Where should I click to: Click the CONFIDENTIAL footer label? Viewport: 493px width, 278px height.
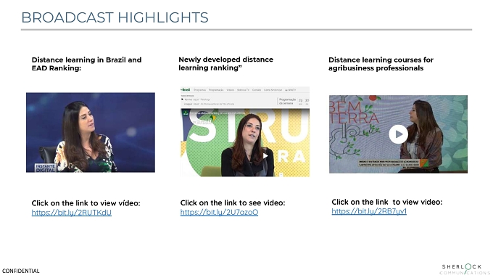tap(21, 271)
